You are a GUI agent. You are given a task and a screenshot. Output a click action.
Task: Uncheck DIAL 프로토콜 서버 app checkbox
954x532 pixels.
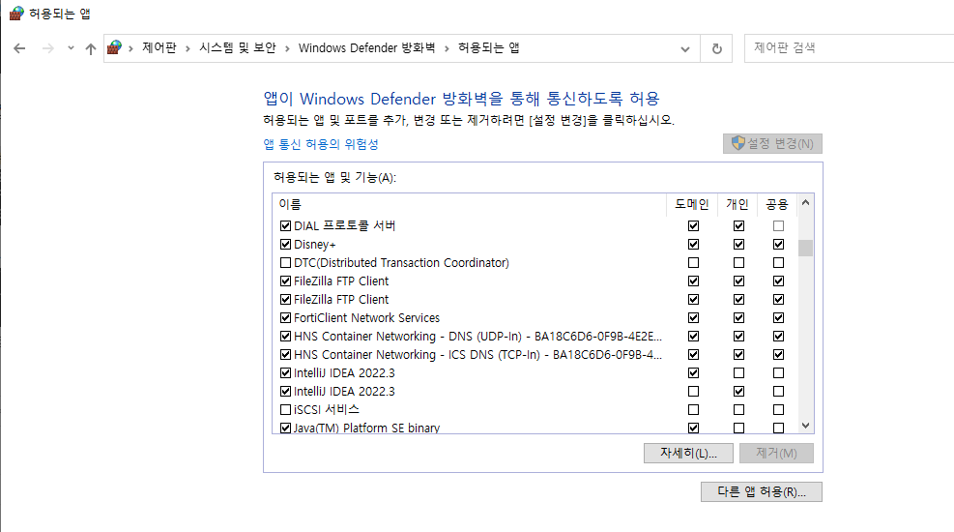coord(285,225)
